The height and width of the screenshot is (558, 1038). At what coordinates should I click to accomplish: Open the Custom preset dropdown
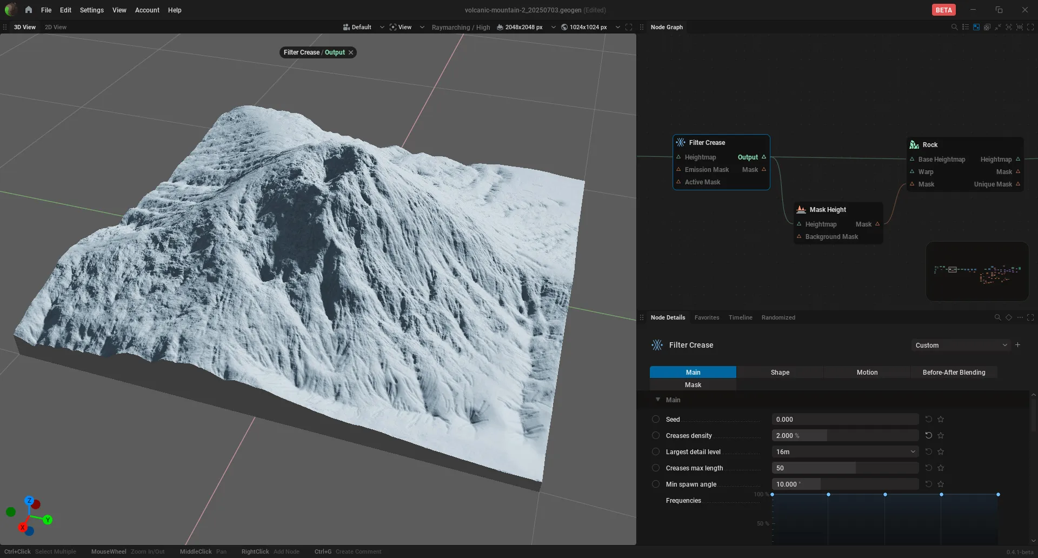pyautogui.click(x=960, y=345)
